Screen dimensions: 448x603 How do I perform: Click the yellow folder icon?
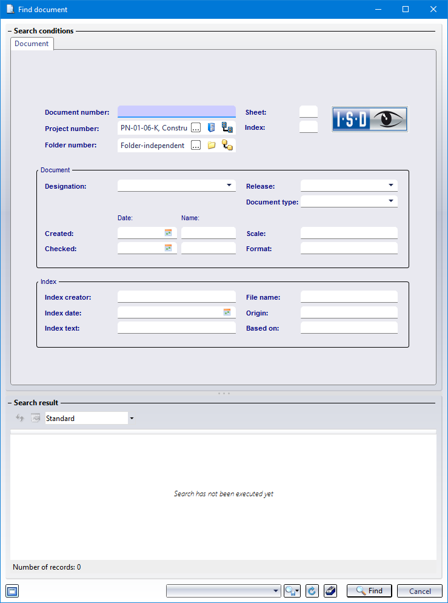click(x=212, y=146)
